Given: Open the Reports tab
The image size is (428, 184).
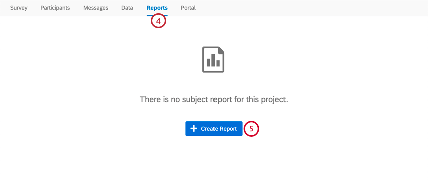Looking at the screenshot, I should tap(157, 8).
